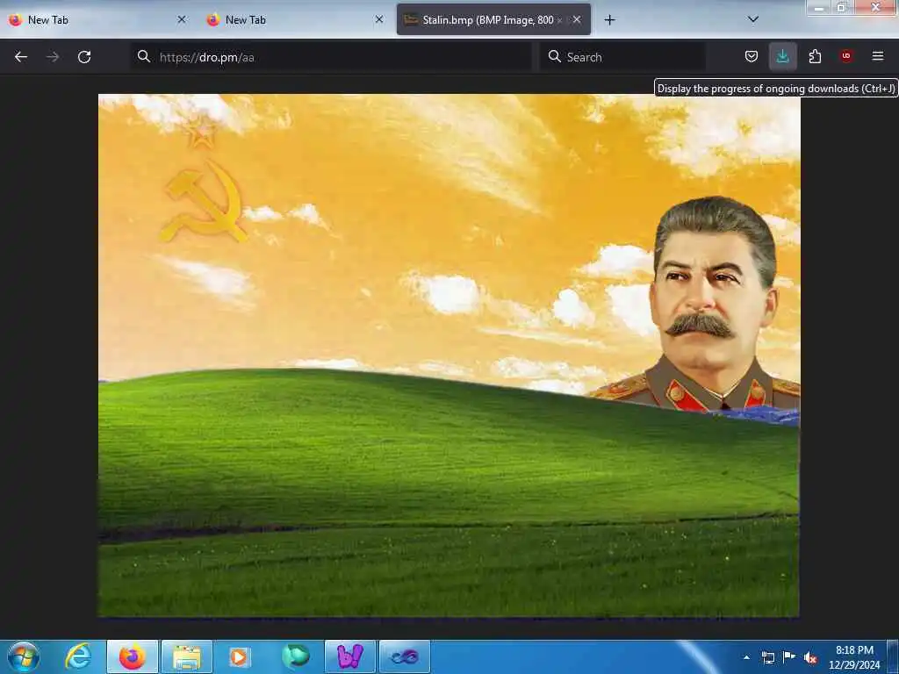Click the forward navigation arrow
Screen dimensions: 899x674
[x=53, y=57]
